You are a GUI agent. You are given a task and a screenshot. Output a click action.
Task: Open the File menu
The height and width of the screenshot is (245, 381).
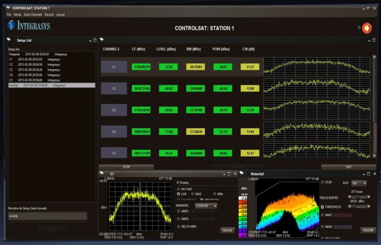[9, 15]
